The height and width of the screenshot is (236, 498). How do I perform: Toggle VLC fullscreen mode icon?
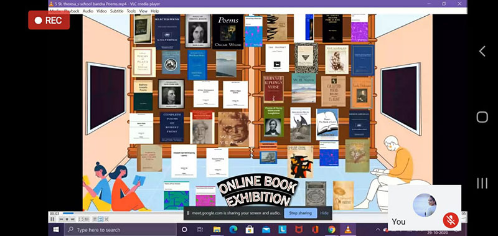pos(81,219)
